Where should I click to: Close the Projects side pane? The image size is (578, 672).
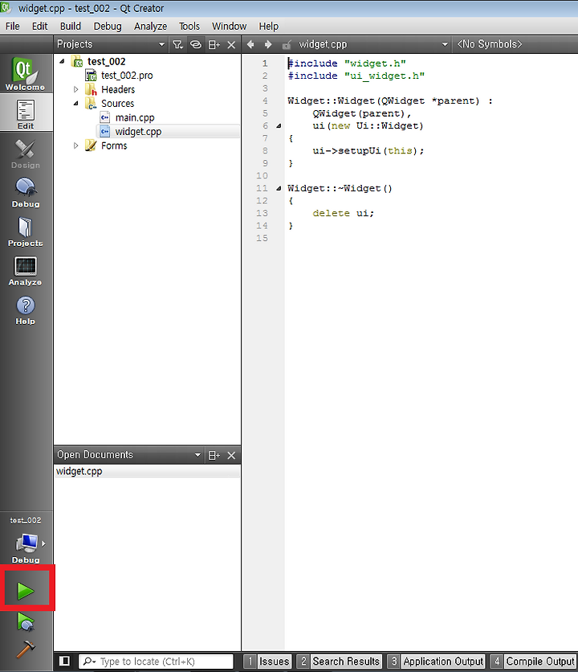tap(231, 44)
